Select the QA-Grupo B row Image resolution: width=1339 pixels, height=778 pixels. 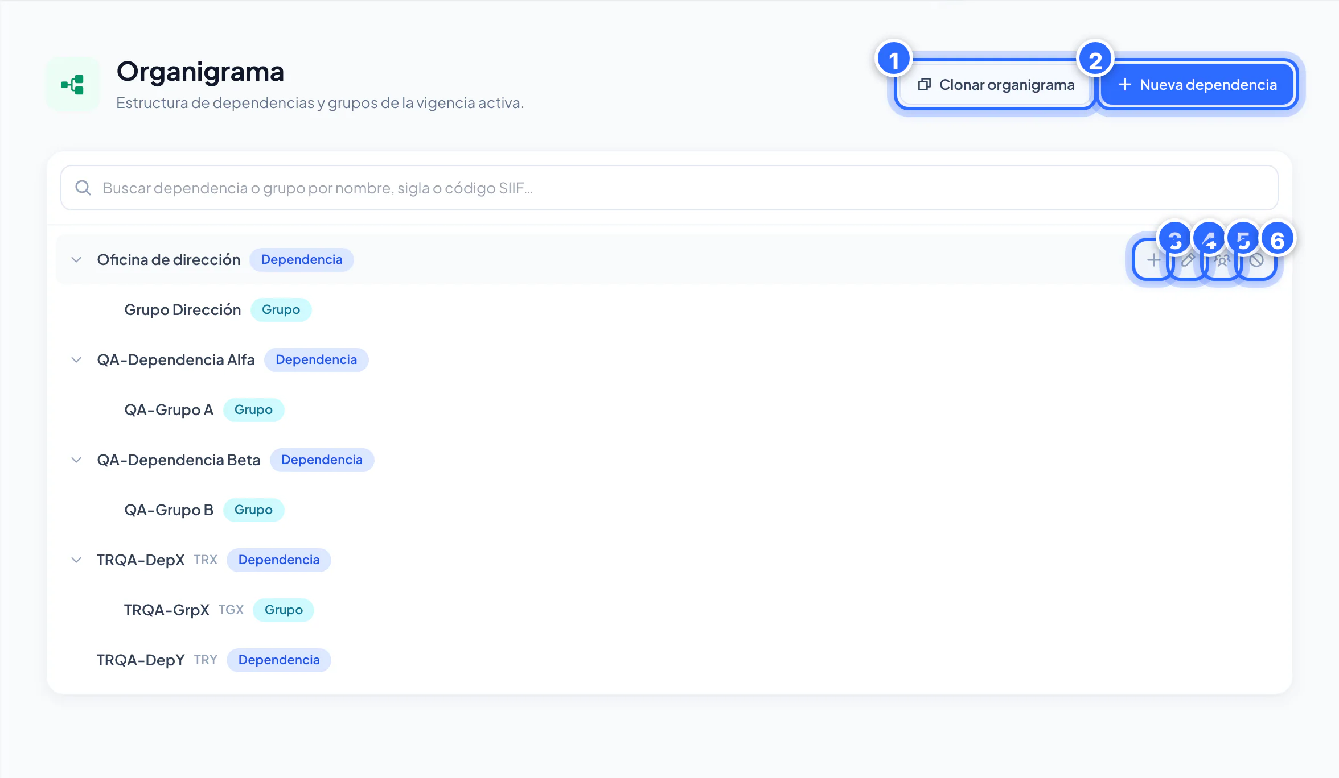click(x=669, y=510)
